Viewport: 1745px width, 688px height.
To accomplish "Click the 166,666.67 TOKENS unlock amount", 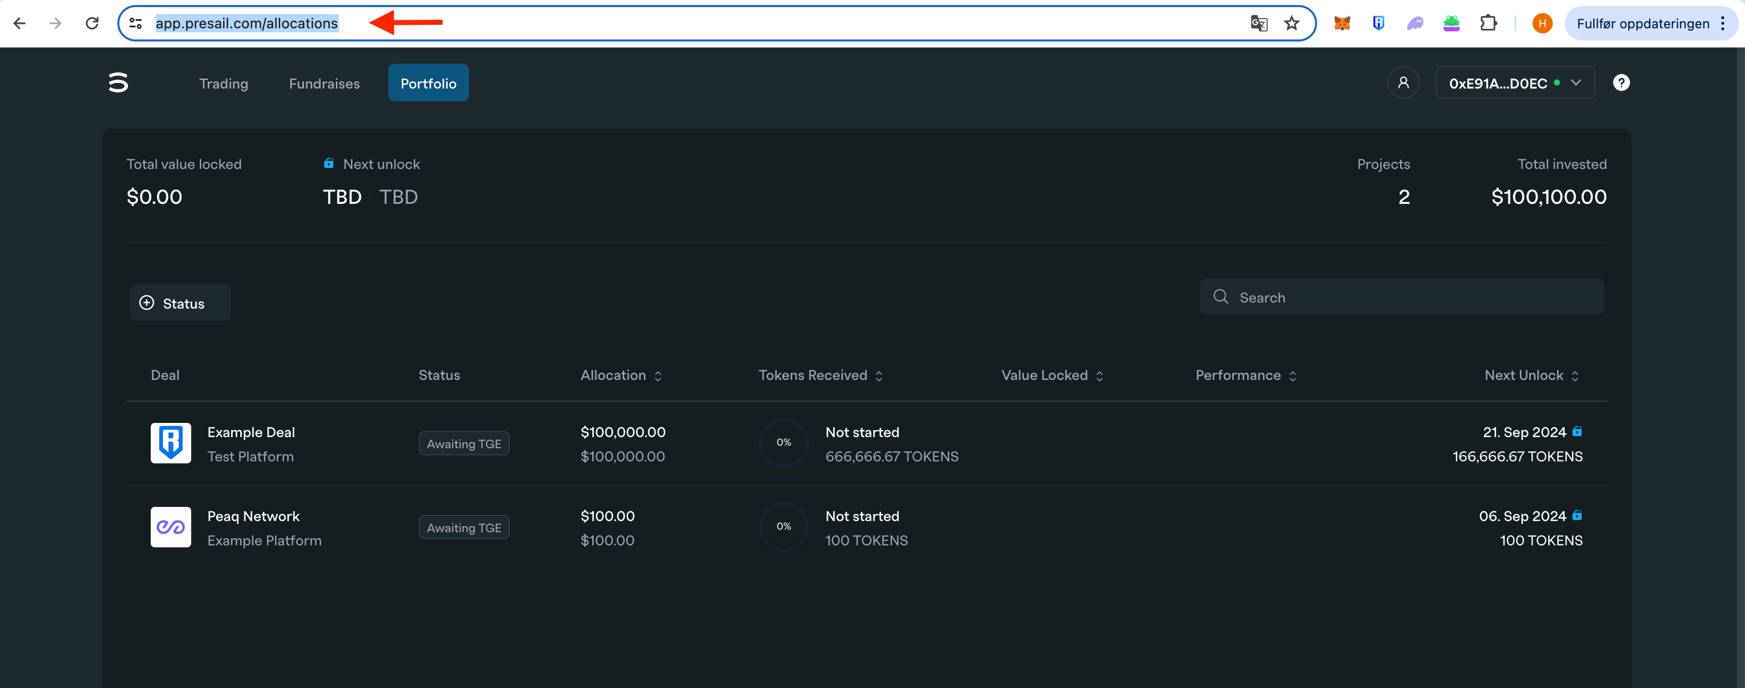I will coord(1517,457).
